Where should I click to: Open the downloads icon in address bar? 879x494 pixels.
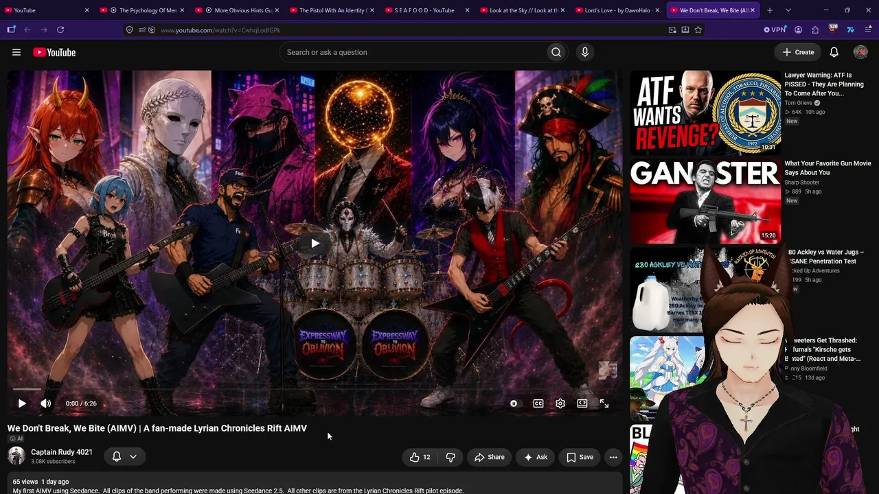[x=685, y=30]
